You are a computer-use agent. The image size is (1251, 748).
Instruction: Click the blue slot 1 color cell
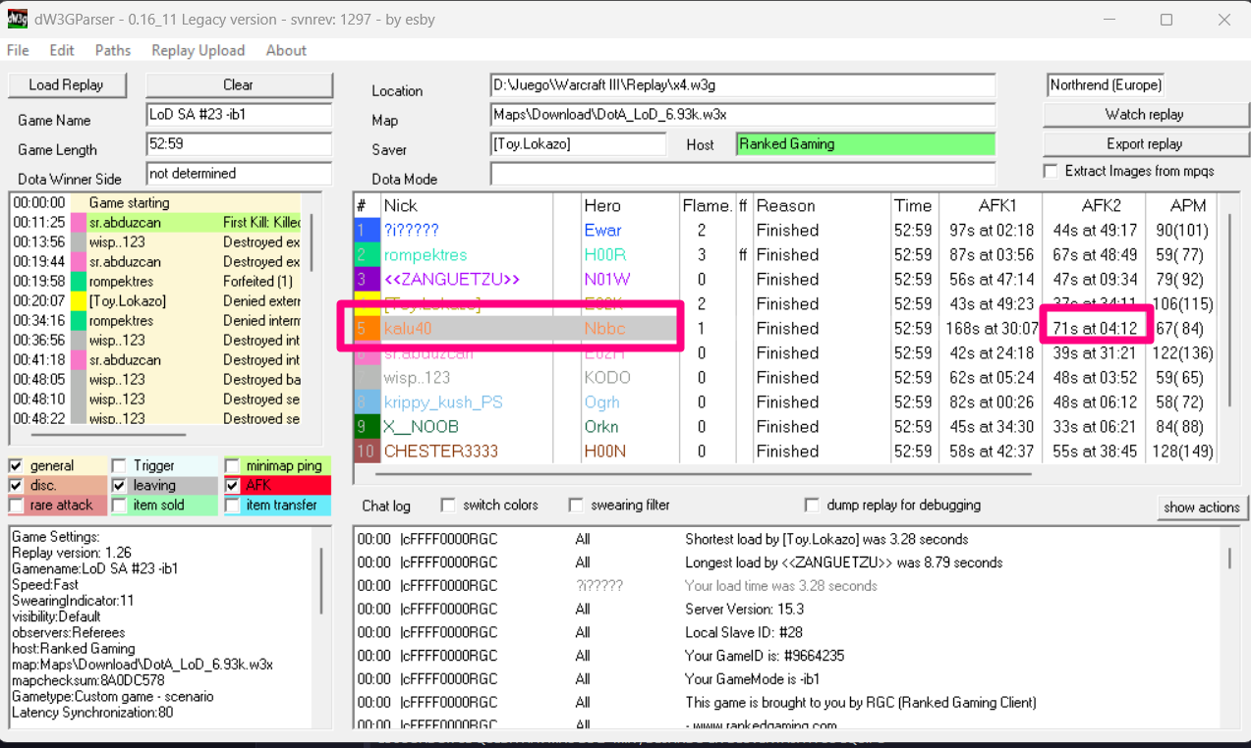tap(367, 230)
